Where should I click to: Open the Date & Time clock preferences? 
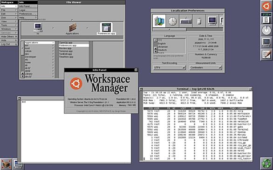coord(172,21)
